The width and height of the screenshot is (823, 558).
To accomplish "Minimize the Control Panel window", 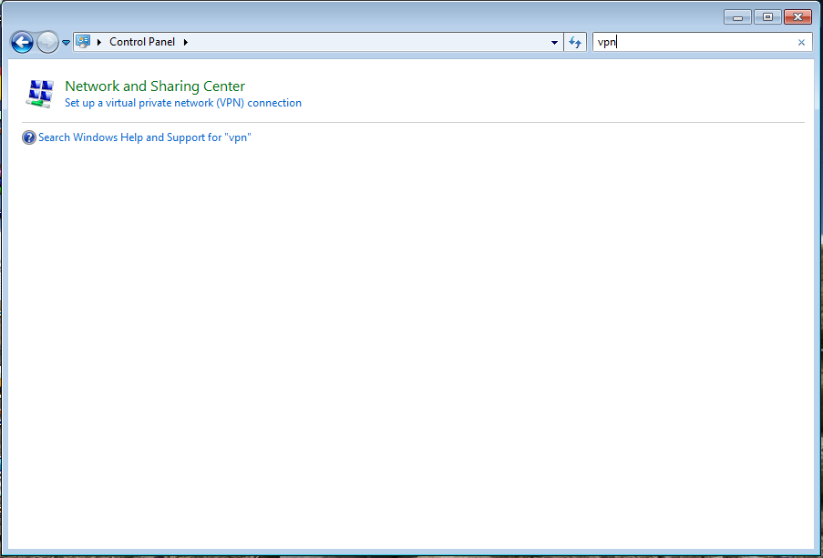I will click(737, 16).
